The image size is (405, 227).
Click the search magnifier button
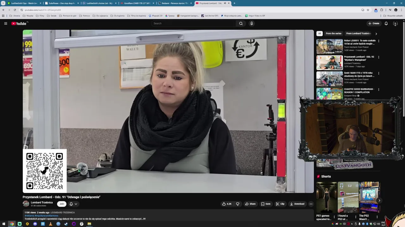click(241, 23)
